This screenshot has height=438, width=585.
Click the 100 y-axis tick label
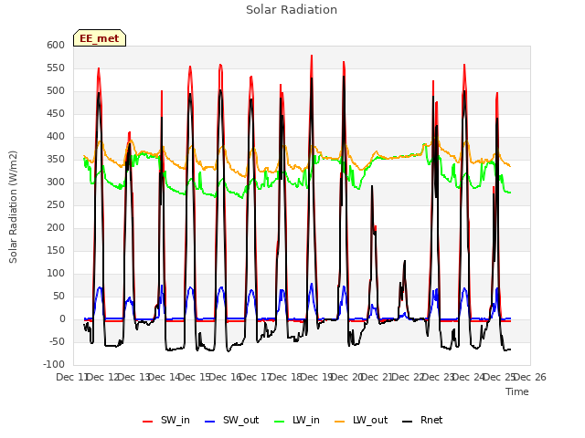(x=56, y=274)
